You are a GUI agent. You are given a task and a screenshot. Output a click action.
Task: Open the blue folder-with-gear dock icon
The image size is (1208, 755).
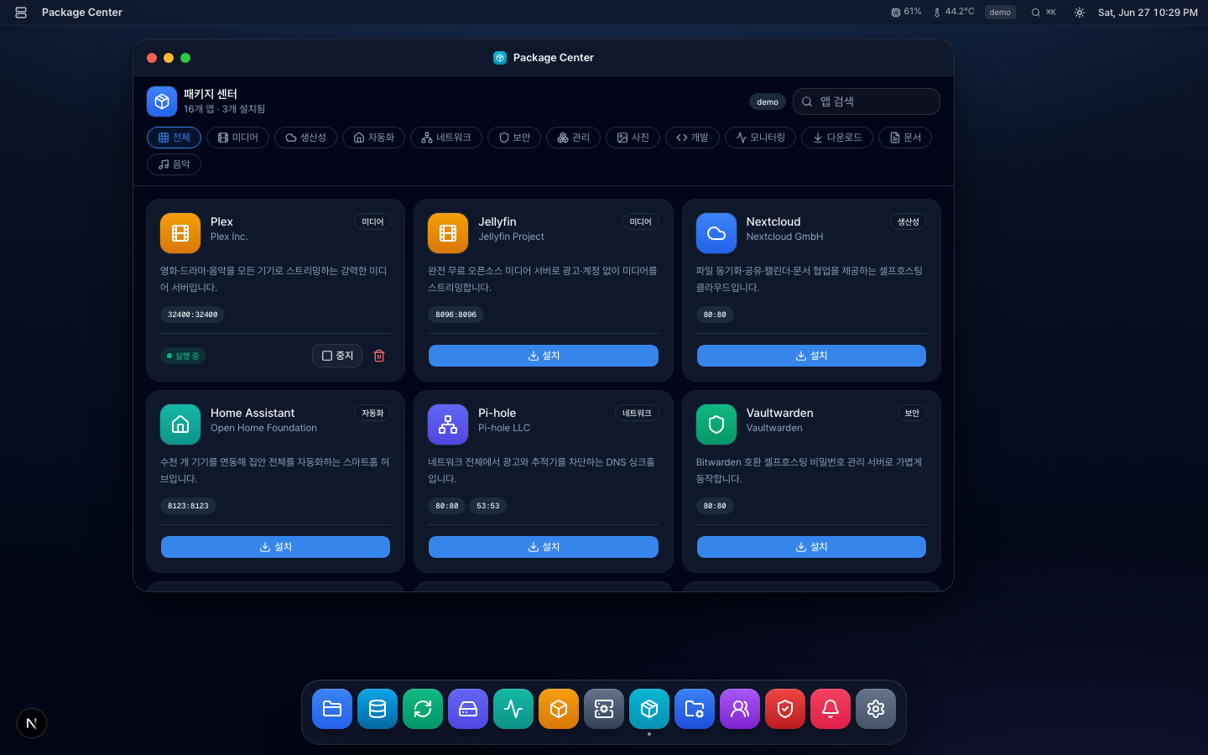pyautogui.click(x=695, y=709)
